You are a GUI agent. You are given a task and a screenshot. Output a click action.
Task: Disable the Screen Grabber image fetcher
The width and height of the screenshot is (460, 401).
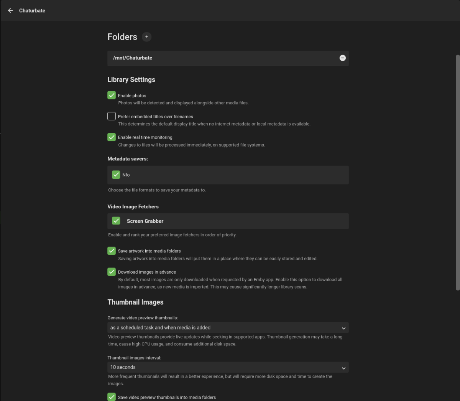116,221
